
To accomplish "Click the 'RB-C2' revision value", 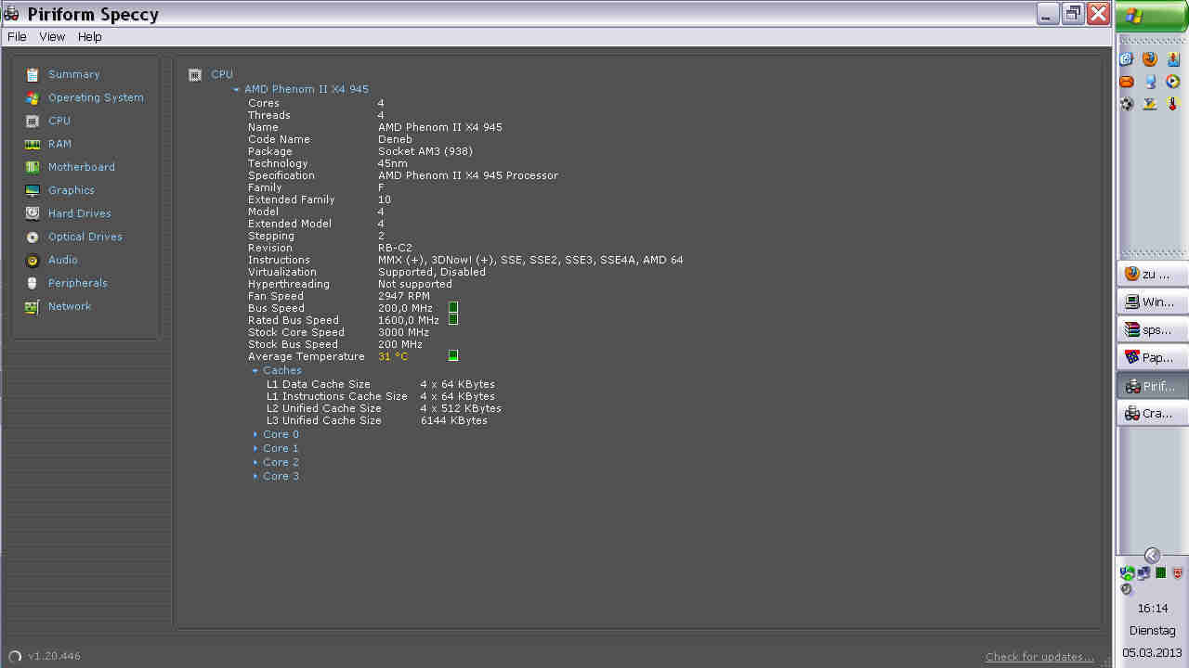I will [x=395, y=248].
